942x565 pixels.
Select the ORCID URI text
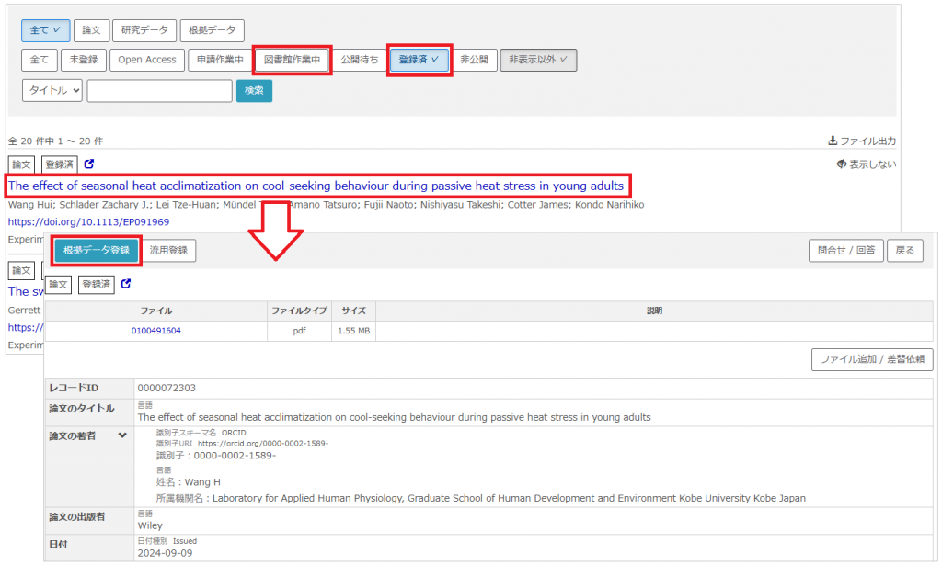tap(263, 444)
